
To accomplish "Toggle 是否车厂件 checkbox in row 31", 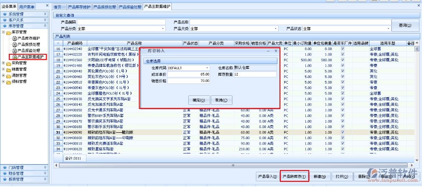I will (x=343, y=132).
